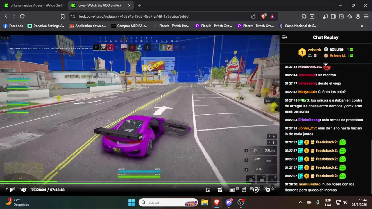372x209 pixels.
Task: Reload the current page
Action: coord(22,16)
